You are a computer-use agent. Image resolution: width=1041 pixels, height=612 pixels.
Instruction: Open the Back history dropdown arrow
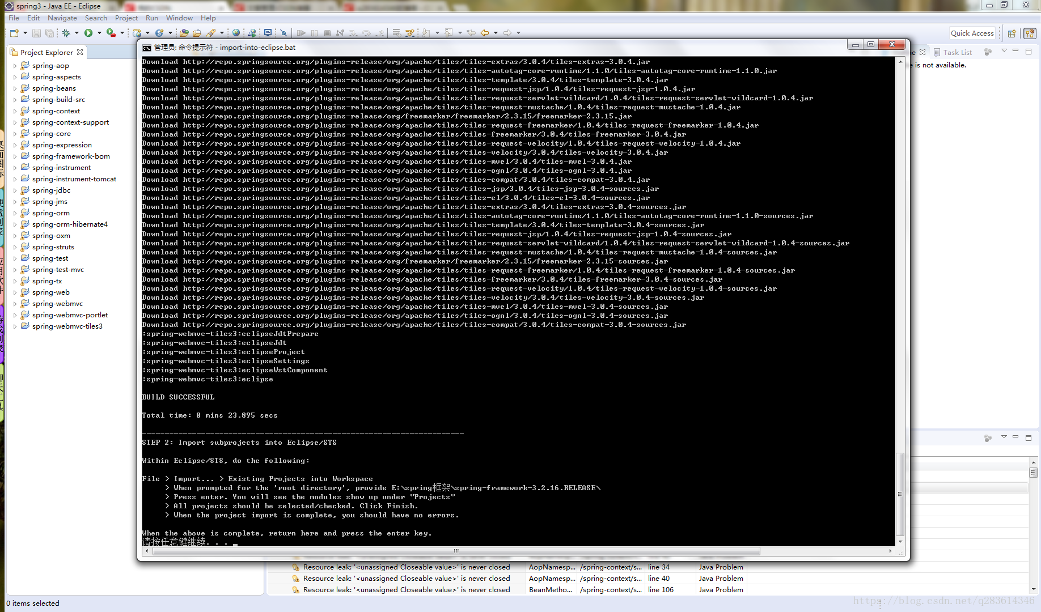point(496,33)
